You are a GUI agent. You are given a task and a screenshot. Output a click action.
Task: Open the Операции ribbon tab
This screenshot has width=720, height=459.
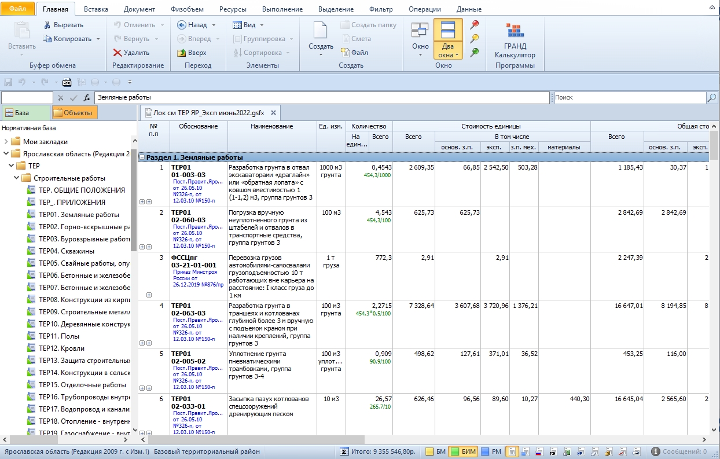(425, 9)
